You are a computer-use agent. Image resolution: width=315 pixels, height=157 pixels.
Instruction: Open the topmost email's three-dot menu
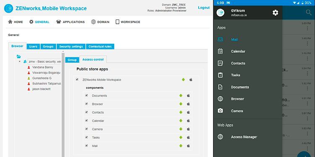tap(307, 28)
